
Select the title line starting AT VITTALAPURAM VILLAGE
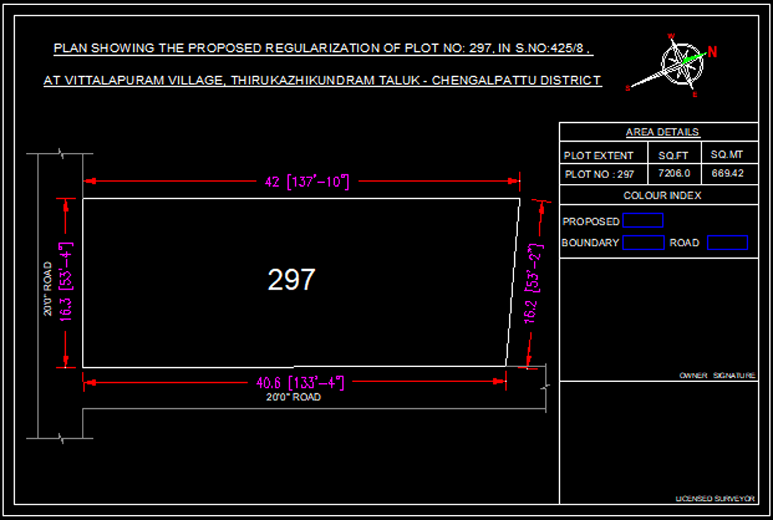[x=322, y=81]
